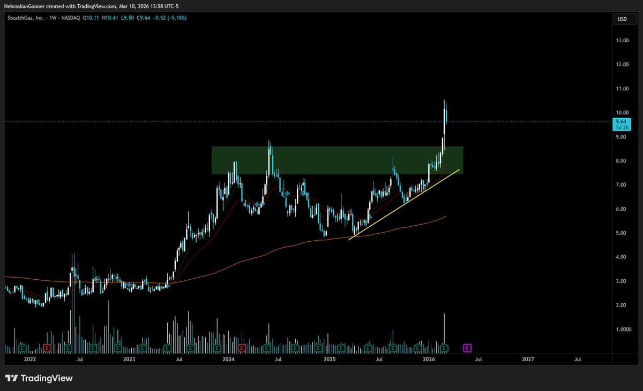Select the latest green earnings badge near 2026
Image resolution: width=643 pixels, height=391 pixels.
coord(444,347)
